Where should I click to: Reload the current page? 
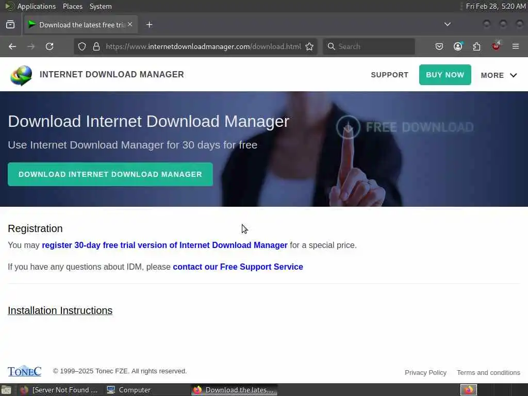click(49, 46)
